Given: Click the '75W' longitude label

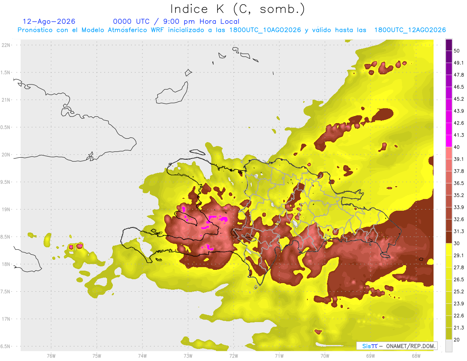Looking at the screenshot, I should [x=97, y=356].
